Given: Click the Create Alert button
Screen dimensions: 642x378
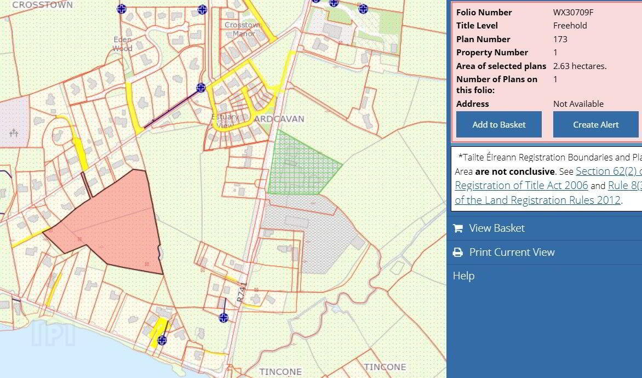Looking at the screenshot, I should [596, 124].
